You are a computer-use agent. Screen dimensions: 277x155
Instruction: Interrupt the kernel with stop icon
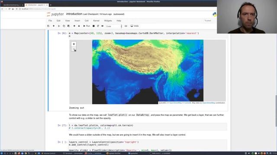click(93, 26)
